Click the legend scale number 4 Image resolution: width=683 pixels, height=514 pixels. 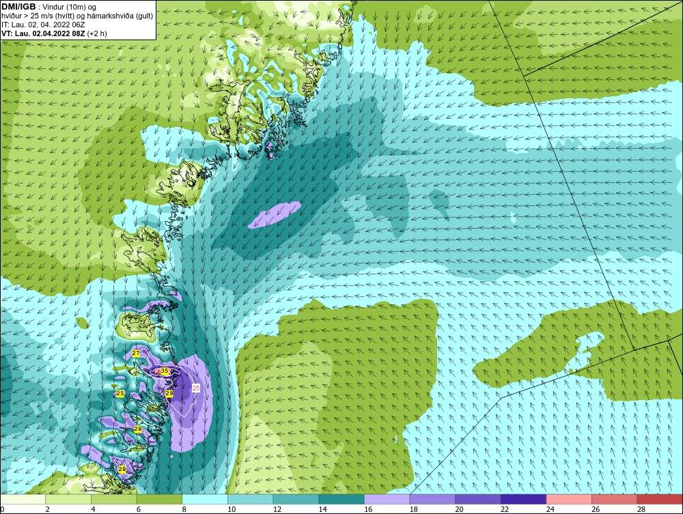coord(93,509)
